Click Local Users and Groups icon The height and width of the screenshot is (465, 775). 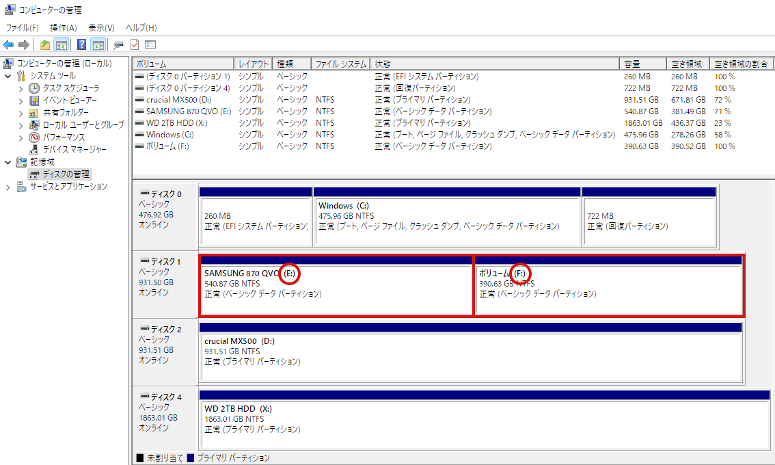click(x=34, y=124)
